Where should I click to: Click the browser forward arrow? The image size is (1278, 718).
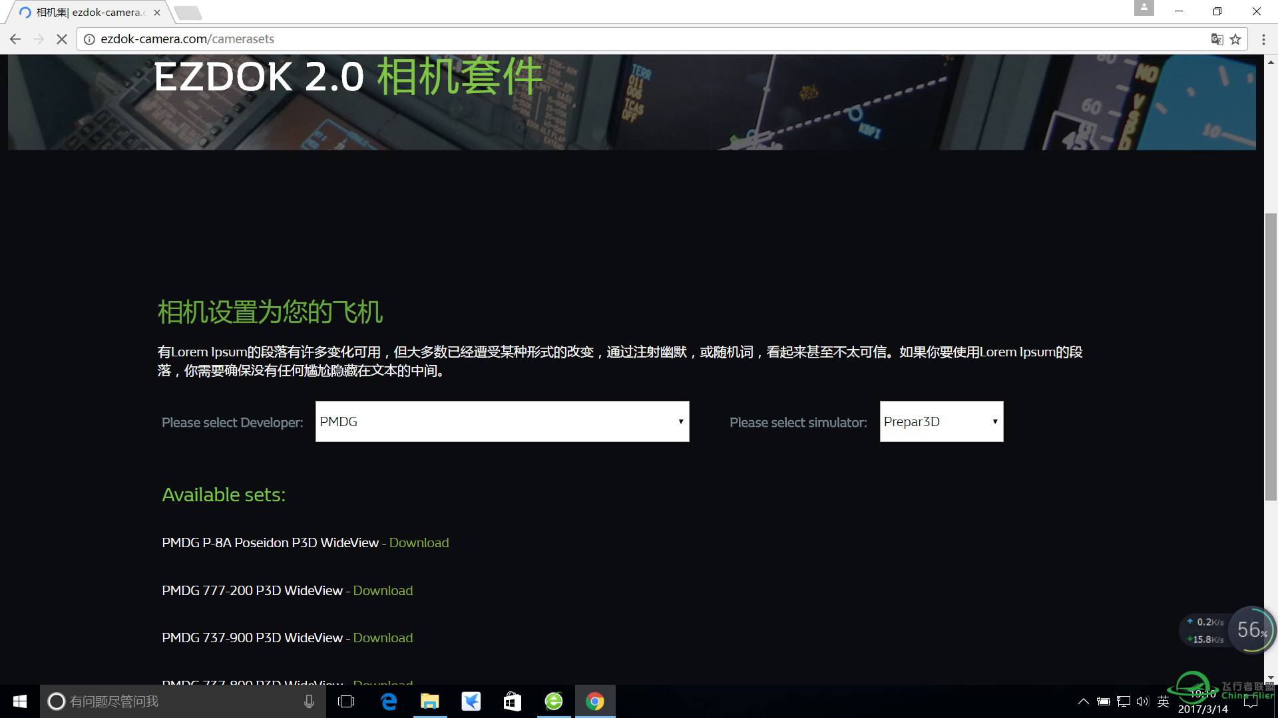[39, 39]
